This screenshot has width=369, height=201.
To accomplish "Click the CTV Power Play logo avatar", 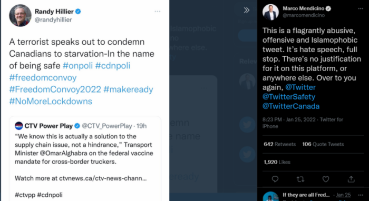I will [19, 126].
